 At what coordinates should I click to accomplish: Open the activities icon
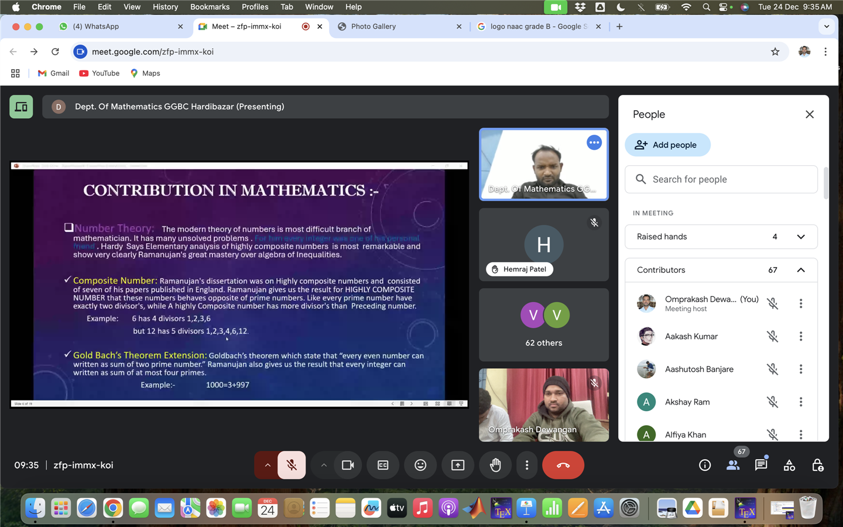(789, 465)
